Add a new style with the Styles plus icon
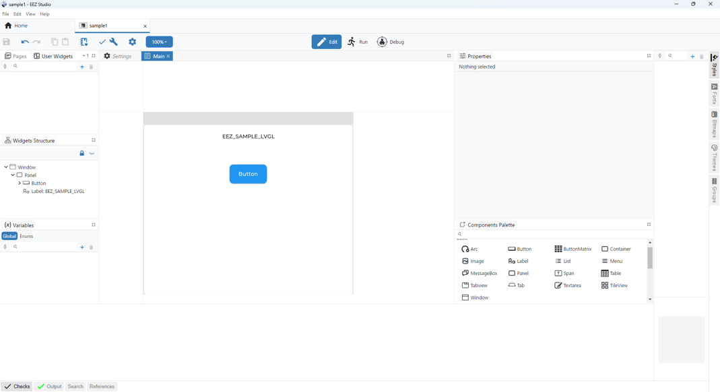The width and height of the screenshot is (720, 392). click(692, 56)
